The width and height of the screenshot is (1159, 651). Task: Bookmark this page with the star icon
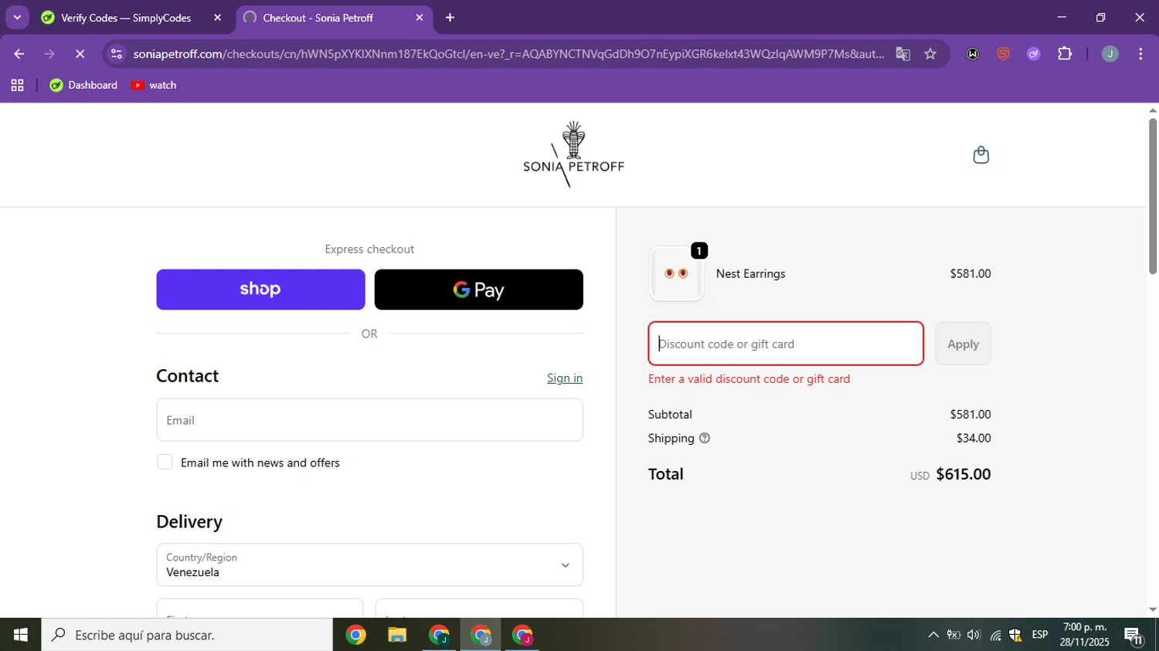pos(930,54)
